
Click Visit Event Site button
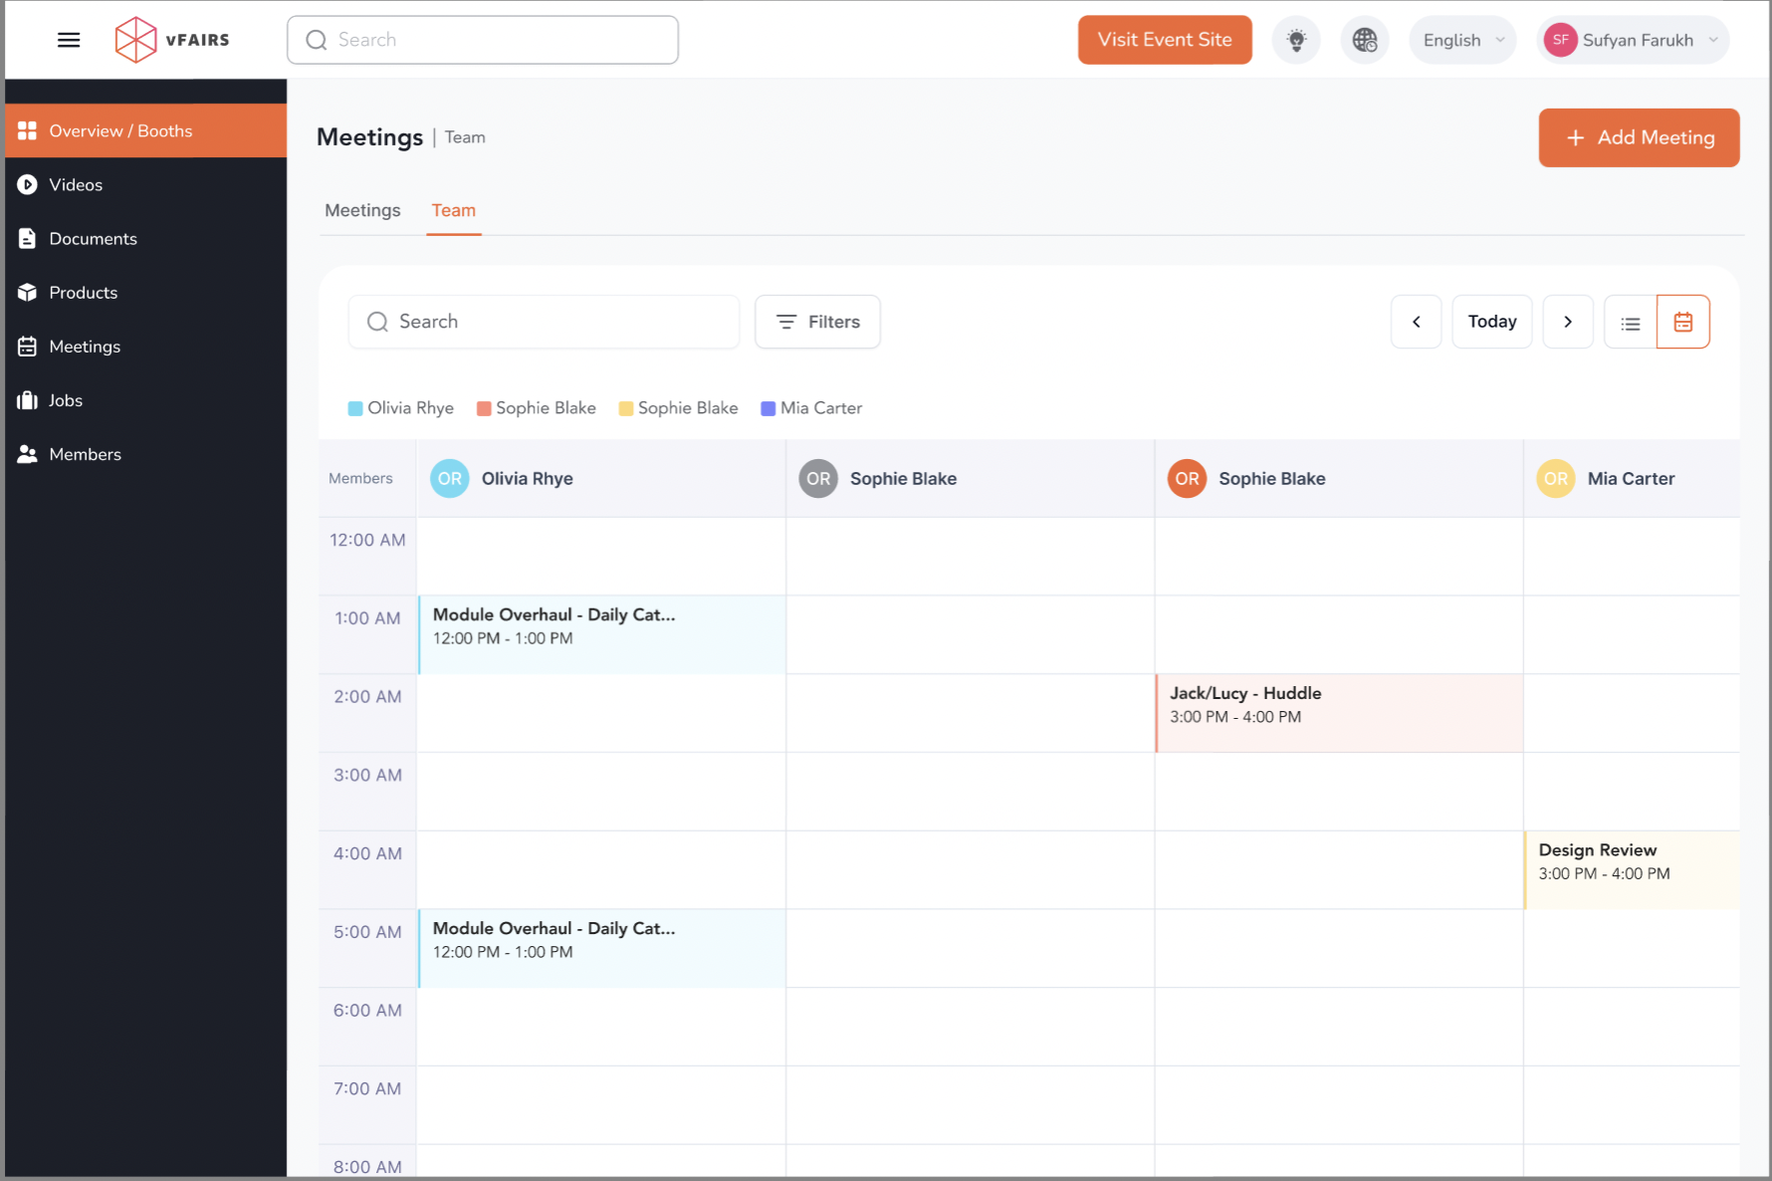pos(1165,40)
